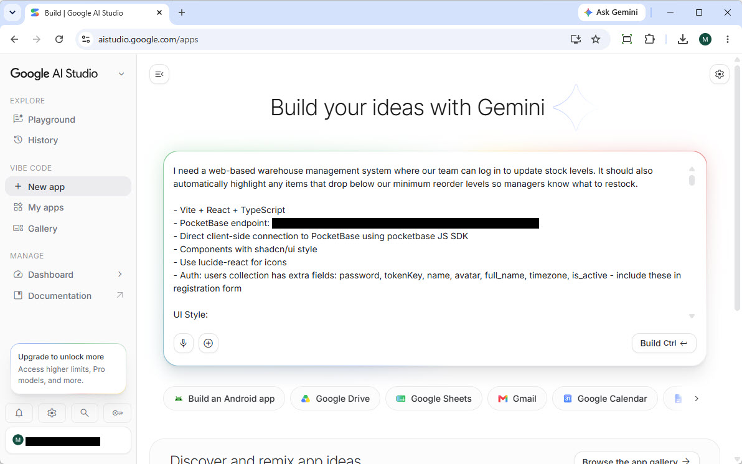Click Ask Gemini button
This screenshot has width=742, height=464.
click(x=611, y=12)
